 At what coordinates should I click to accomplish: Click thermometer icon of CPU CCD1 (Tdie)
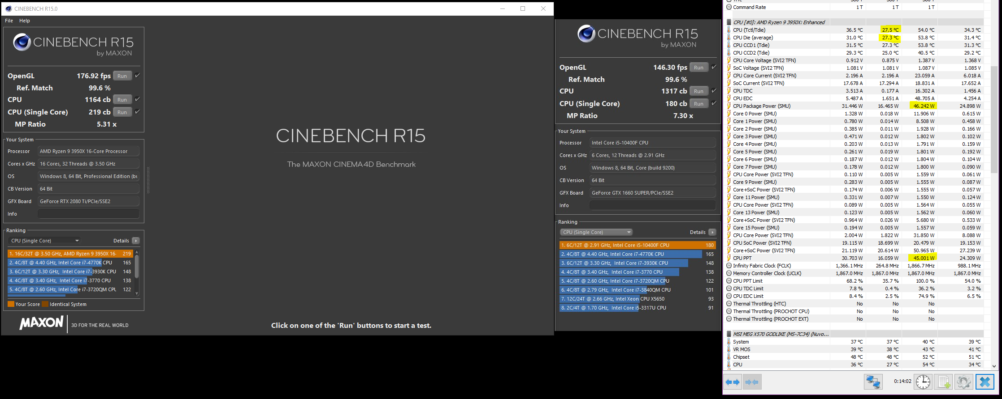[729, 45]
